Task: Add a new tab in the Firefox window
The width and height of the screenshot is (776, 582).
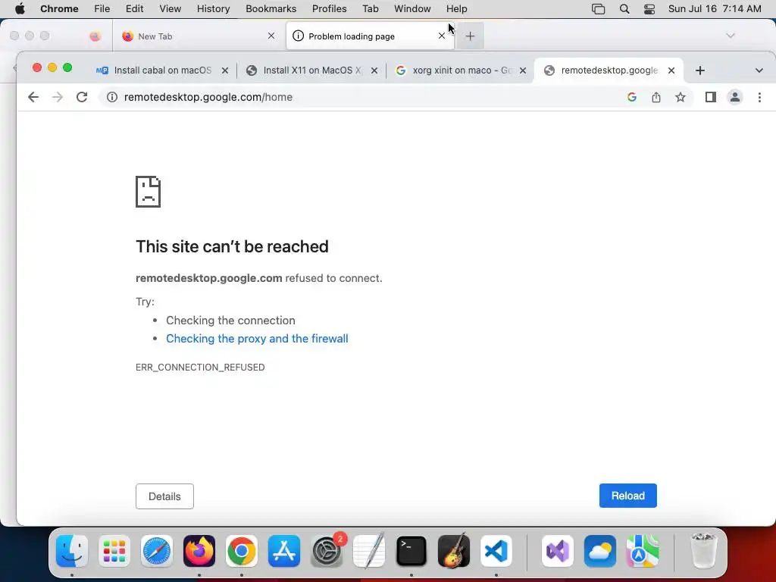Action: pos(470,36)
